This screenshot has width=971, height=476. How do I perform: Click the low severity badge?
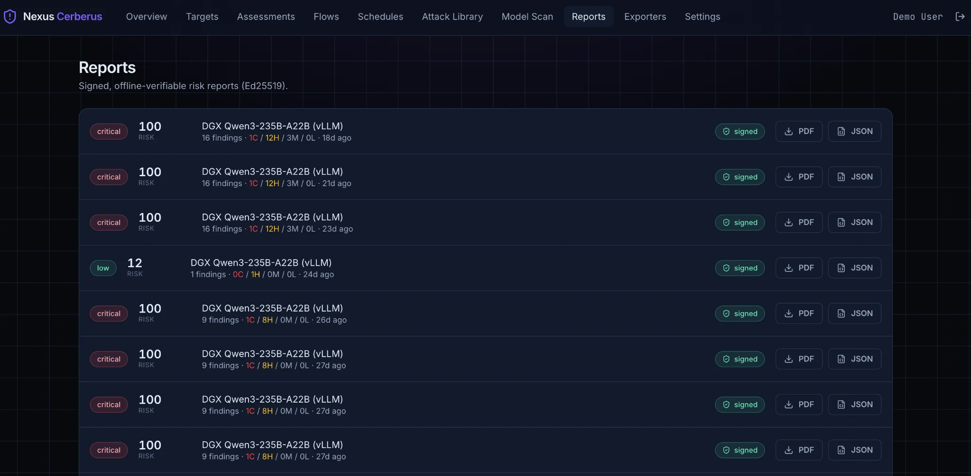pyautogui.click(x=103, y=268)
